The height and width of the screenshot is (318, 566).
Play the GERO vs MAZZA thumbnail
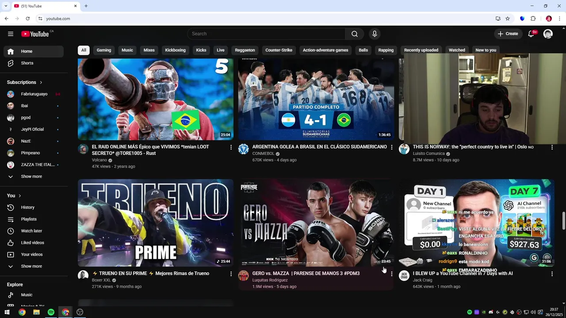(316, 223)
